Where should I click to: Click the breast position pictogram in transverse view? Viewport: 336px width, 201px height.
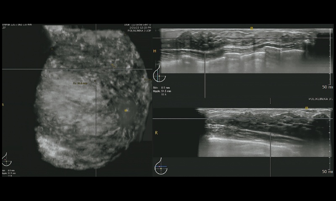160,74
